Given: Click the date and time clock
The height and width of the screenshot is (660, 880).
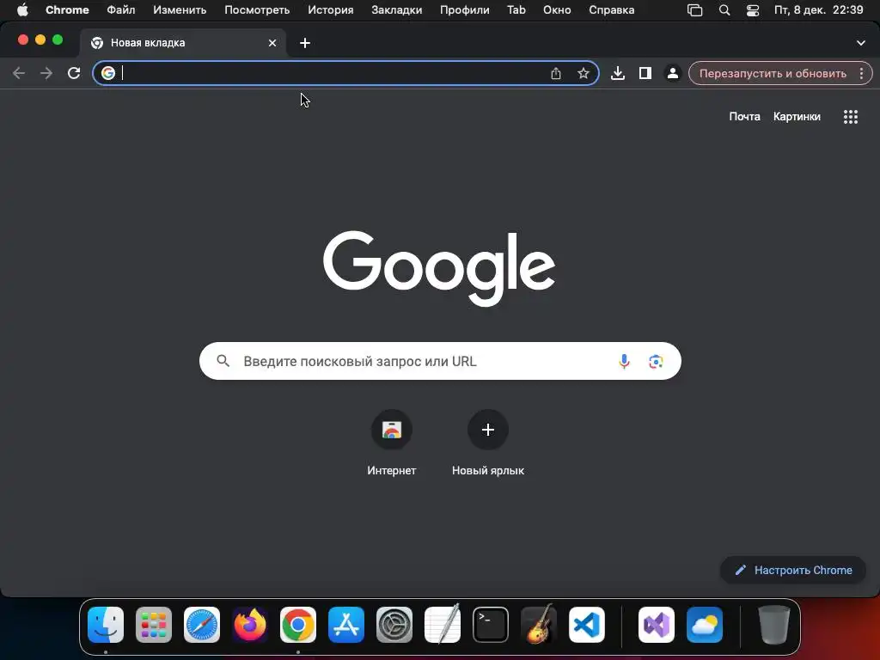Looking at the screenshot, I should click(x=818, y=10).
